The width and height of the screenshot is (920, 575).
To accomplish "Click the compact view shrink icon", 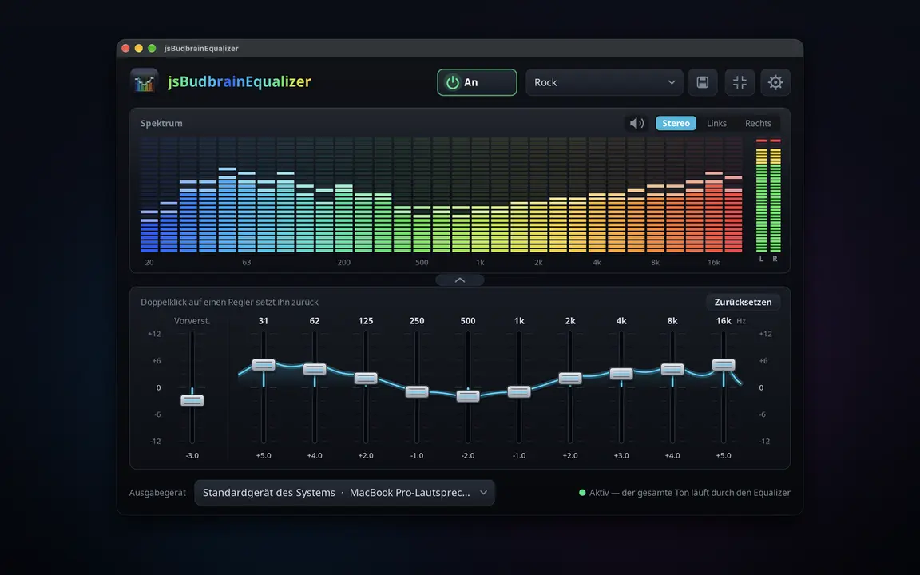I will coord(740,82).
